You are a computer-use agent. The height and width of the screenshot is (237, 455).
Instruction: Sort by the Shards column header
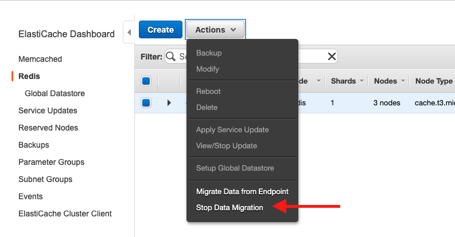[343, 81]
